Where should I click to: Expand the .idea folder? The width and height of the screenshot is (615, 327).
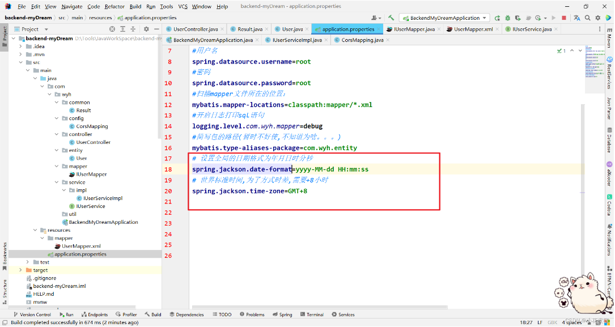(x=21, y=46)
